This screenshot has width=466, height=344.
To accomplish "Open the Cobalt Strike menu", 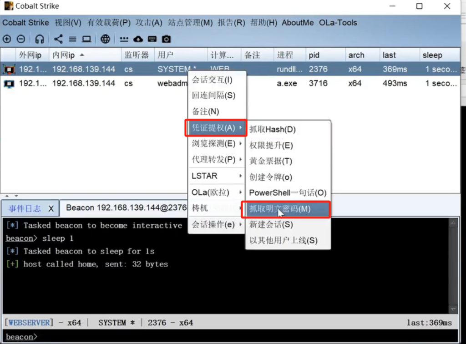I will click(25, 23).
